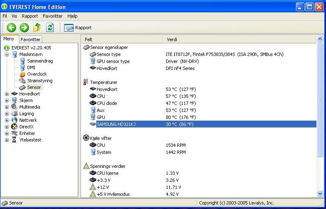Screen dimensions: 326x209
Task: Expand the Skjerm tree node
Action: click(x=7, y=100)
